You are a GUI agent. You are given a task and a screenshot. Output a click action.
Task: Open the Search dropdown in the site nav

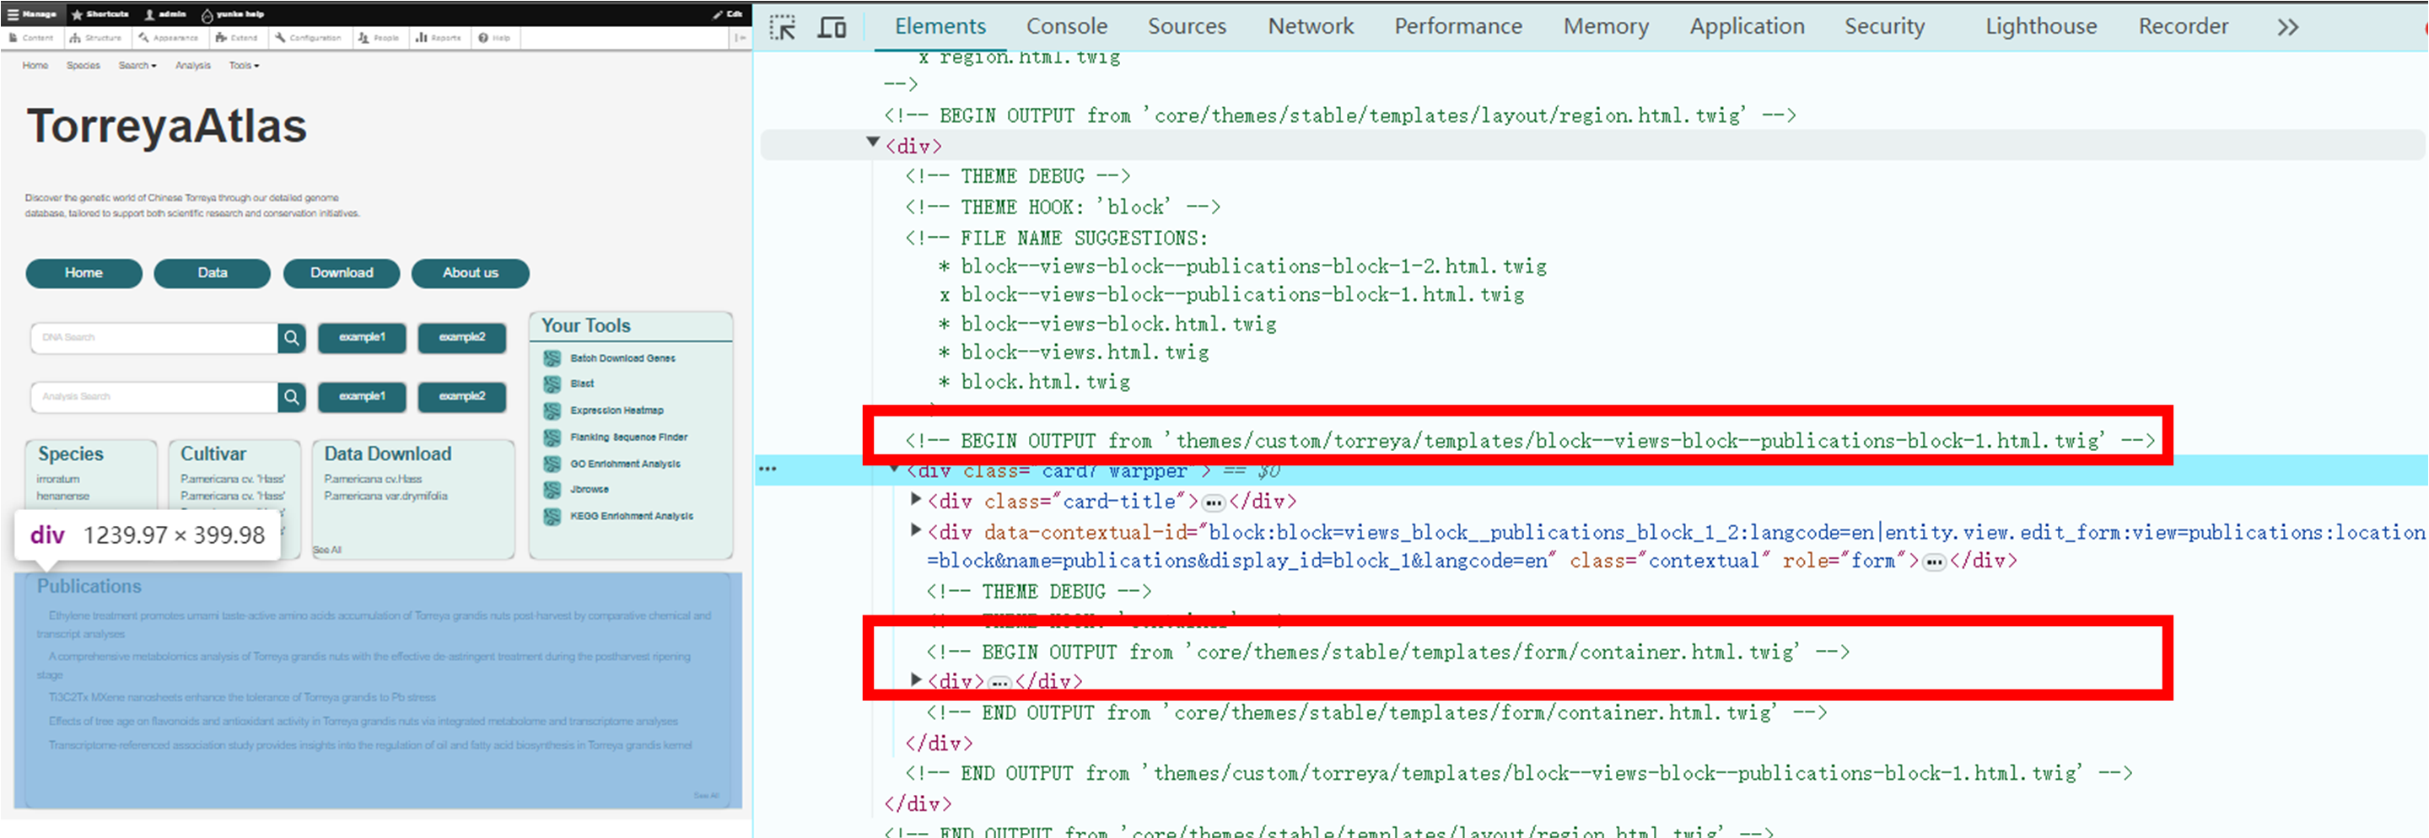[x=137, y=65]
